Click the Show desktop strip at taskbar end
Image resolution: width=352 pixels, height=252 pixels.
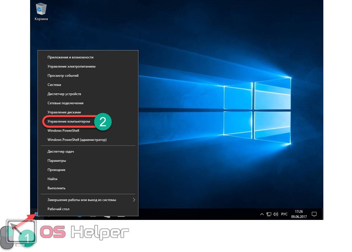point(322,214)
